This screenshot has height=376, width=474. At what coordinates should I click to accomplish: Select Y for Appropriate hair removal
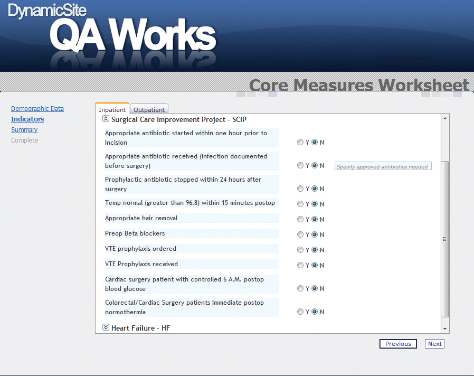point(300,219)
